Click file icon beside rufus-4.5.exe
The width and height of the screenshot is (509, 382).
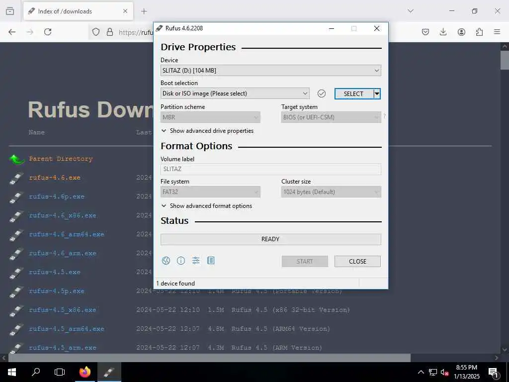pyautogui.click(x=16, y=272)
